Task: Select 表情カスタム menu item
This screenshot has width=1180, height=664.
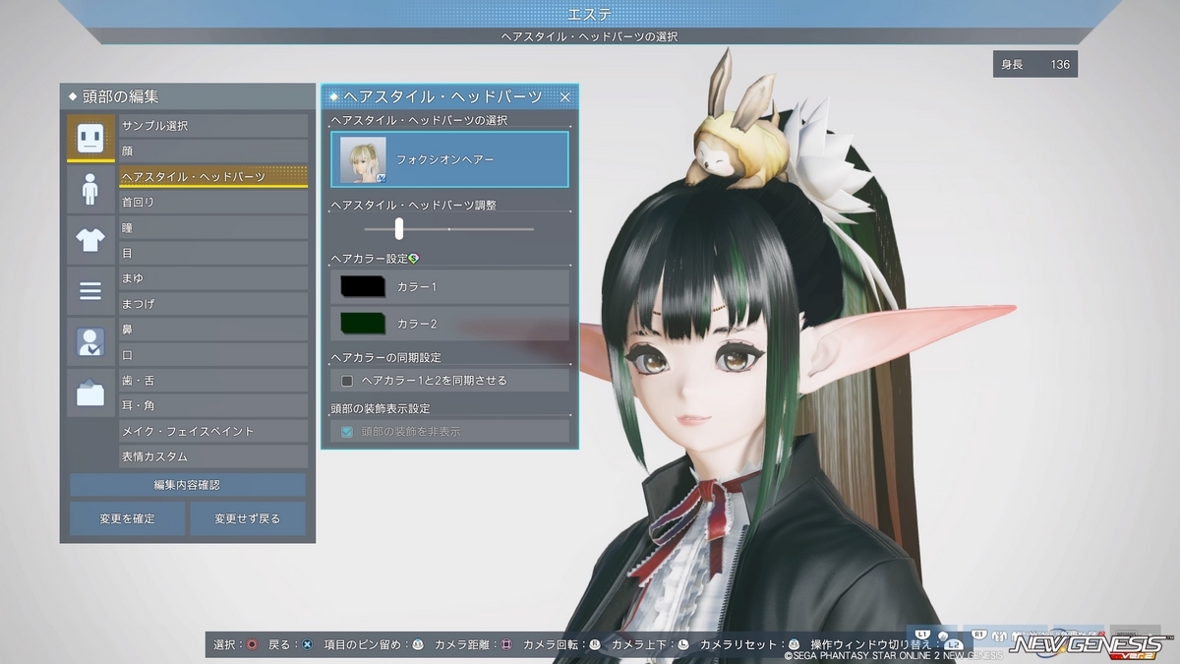Action: [213, 456]
